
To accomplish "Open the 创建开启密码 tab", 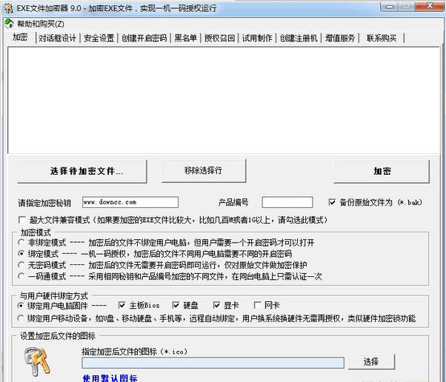I will point(144,38).
